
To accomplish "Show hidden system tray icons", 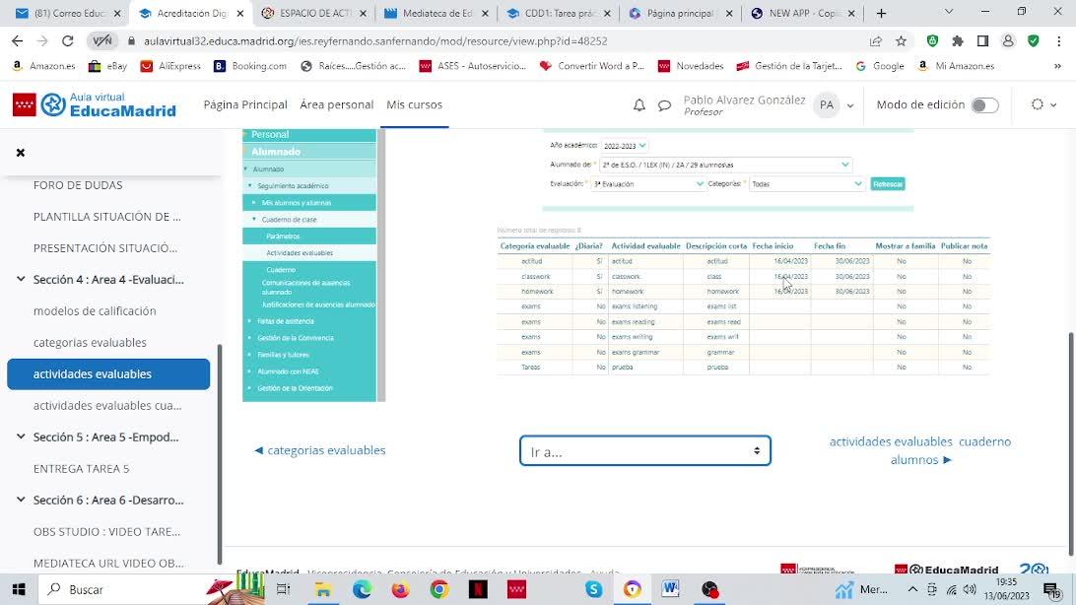I will coord(912,589).
